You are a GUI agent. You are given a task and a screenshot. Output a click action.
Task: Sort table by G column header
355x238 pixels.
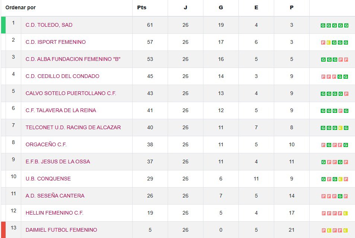click(x=221, y=7)
